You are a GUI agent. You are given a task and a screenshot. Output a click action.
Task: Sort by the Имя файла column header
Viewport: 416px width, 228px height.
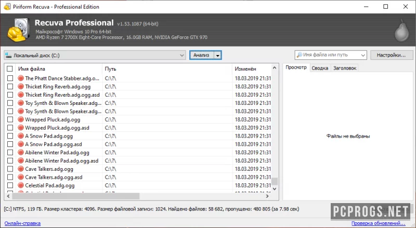pos(59,69)
